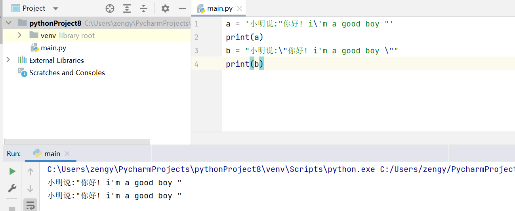Click line number 4 in the gutter

(x=196, y=64)
